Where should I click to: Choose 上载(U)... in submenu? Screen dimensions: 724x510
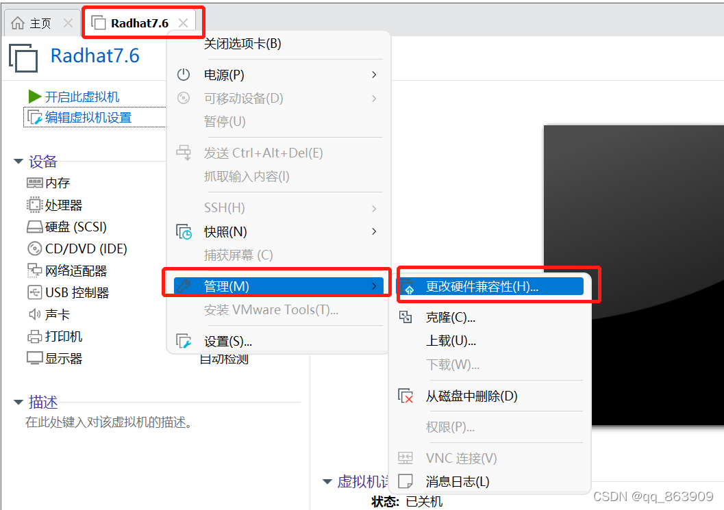coord(491,341)
